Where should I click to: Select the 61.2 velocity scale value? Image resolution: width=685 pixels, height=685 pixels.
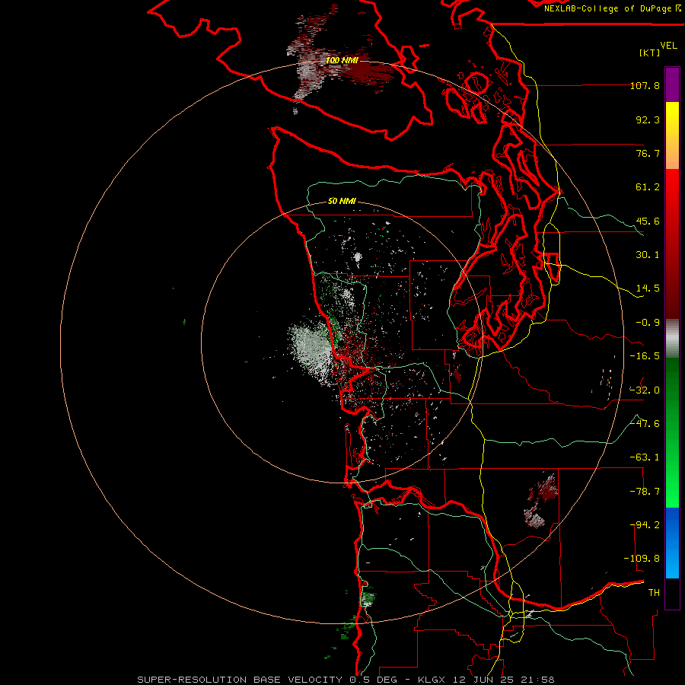(648, 187)
